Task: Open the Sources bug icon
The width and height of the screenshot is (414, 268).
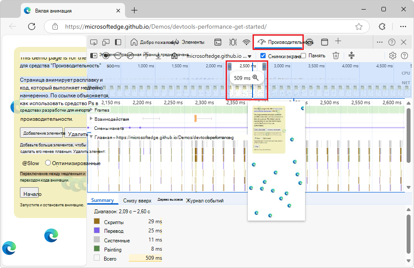Action: [x=233, y=42]
